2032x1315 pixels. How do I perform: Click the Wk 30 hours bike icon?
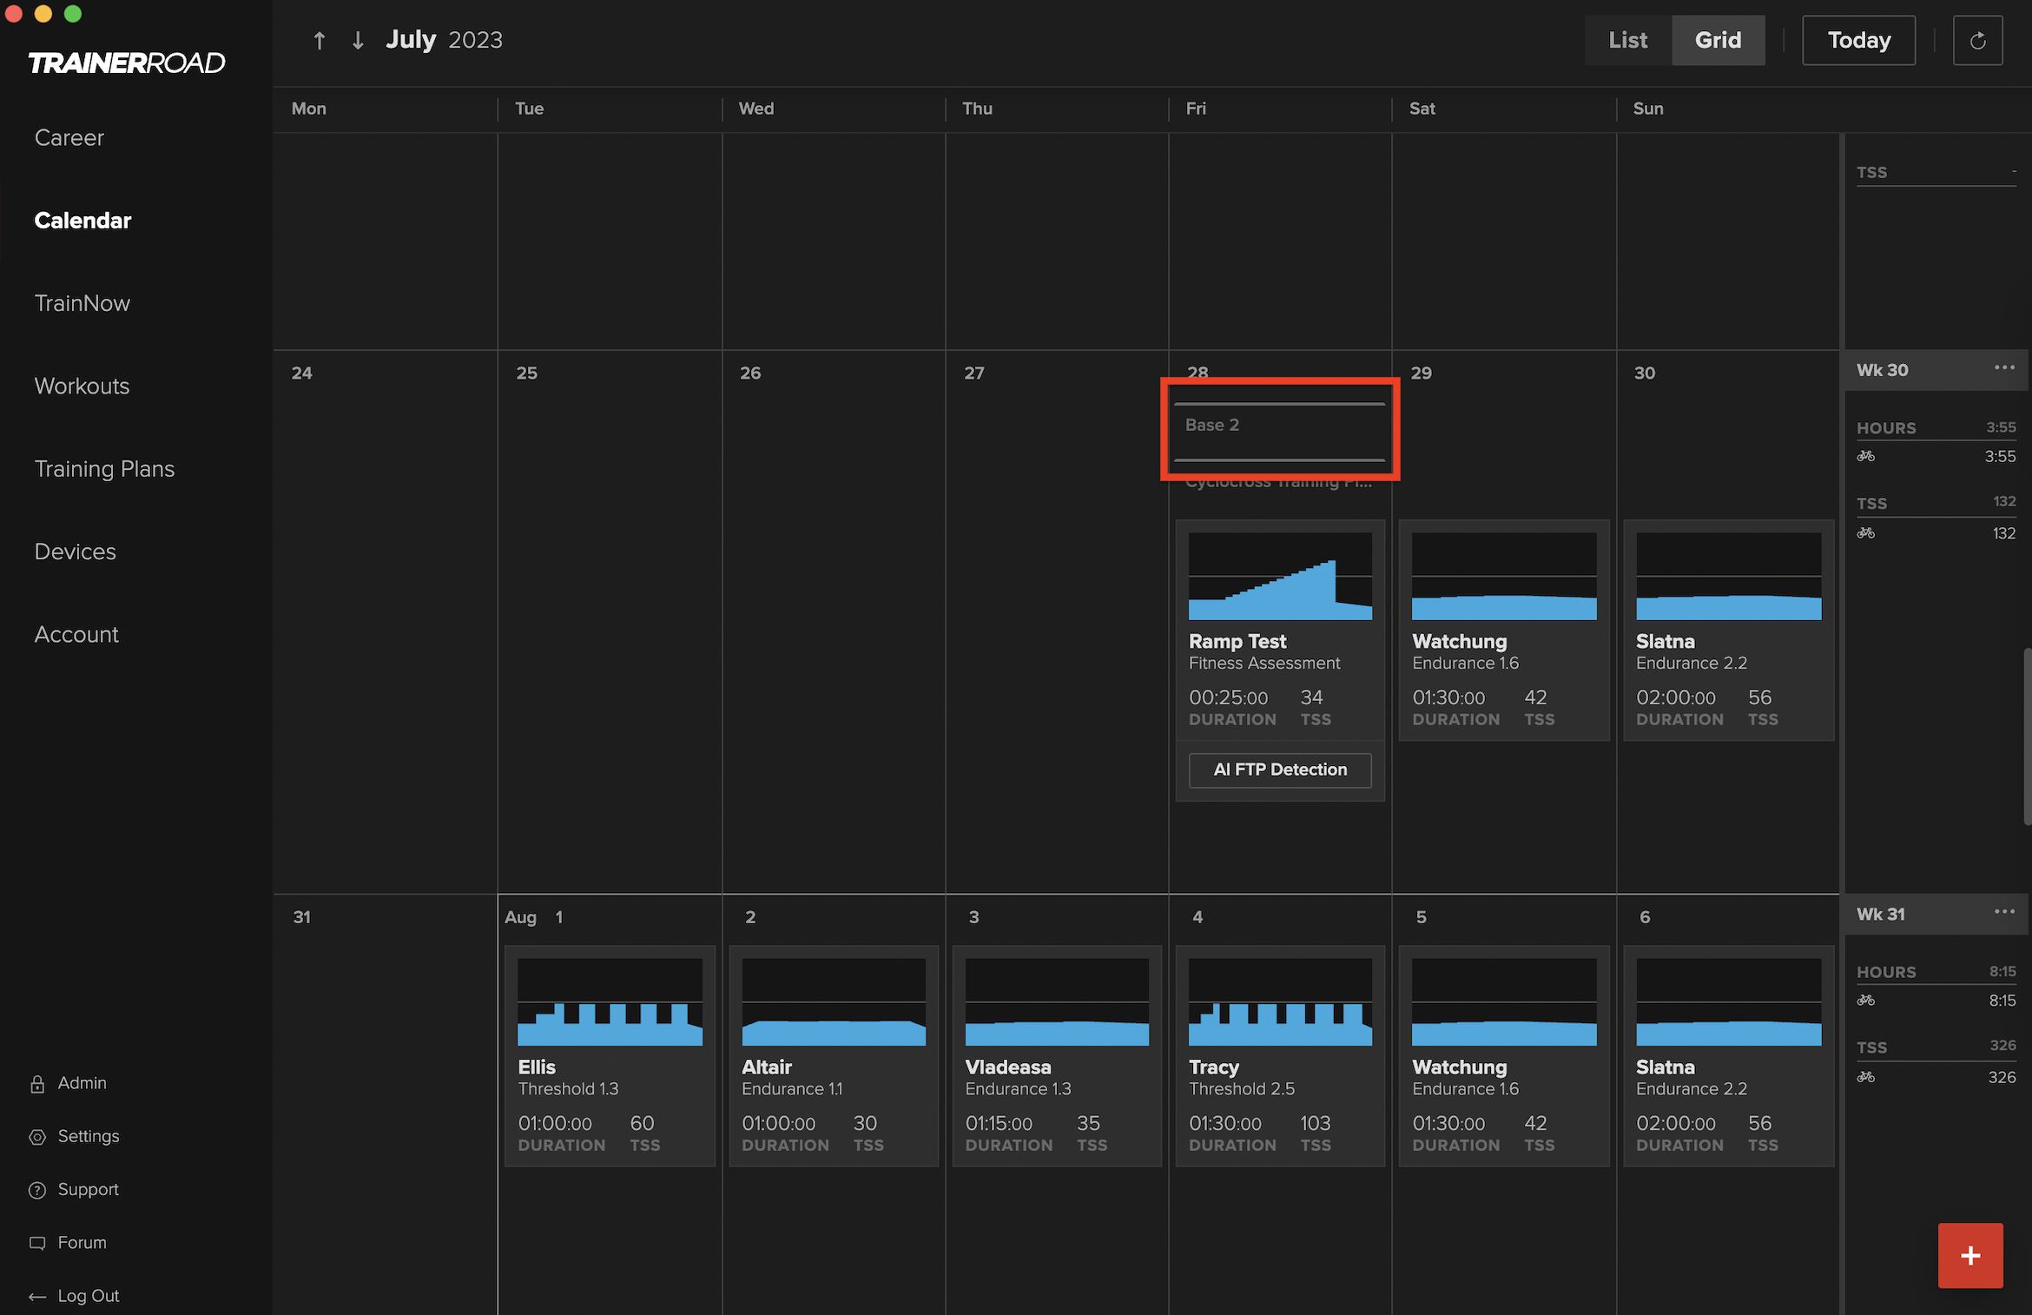coord(1865,456)
